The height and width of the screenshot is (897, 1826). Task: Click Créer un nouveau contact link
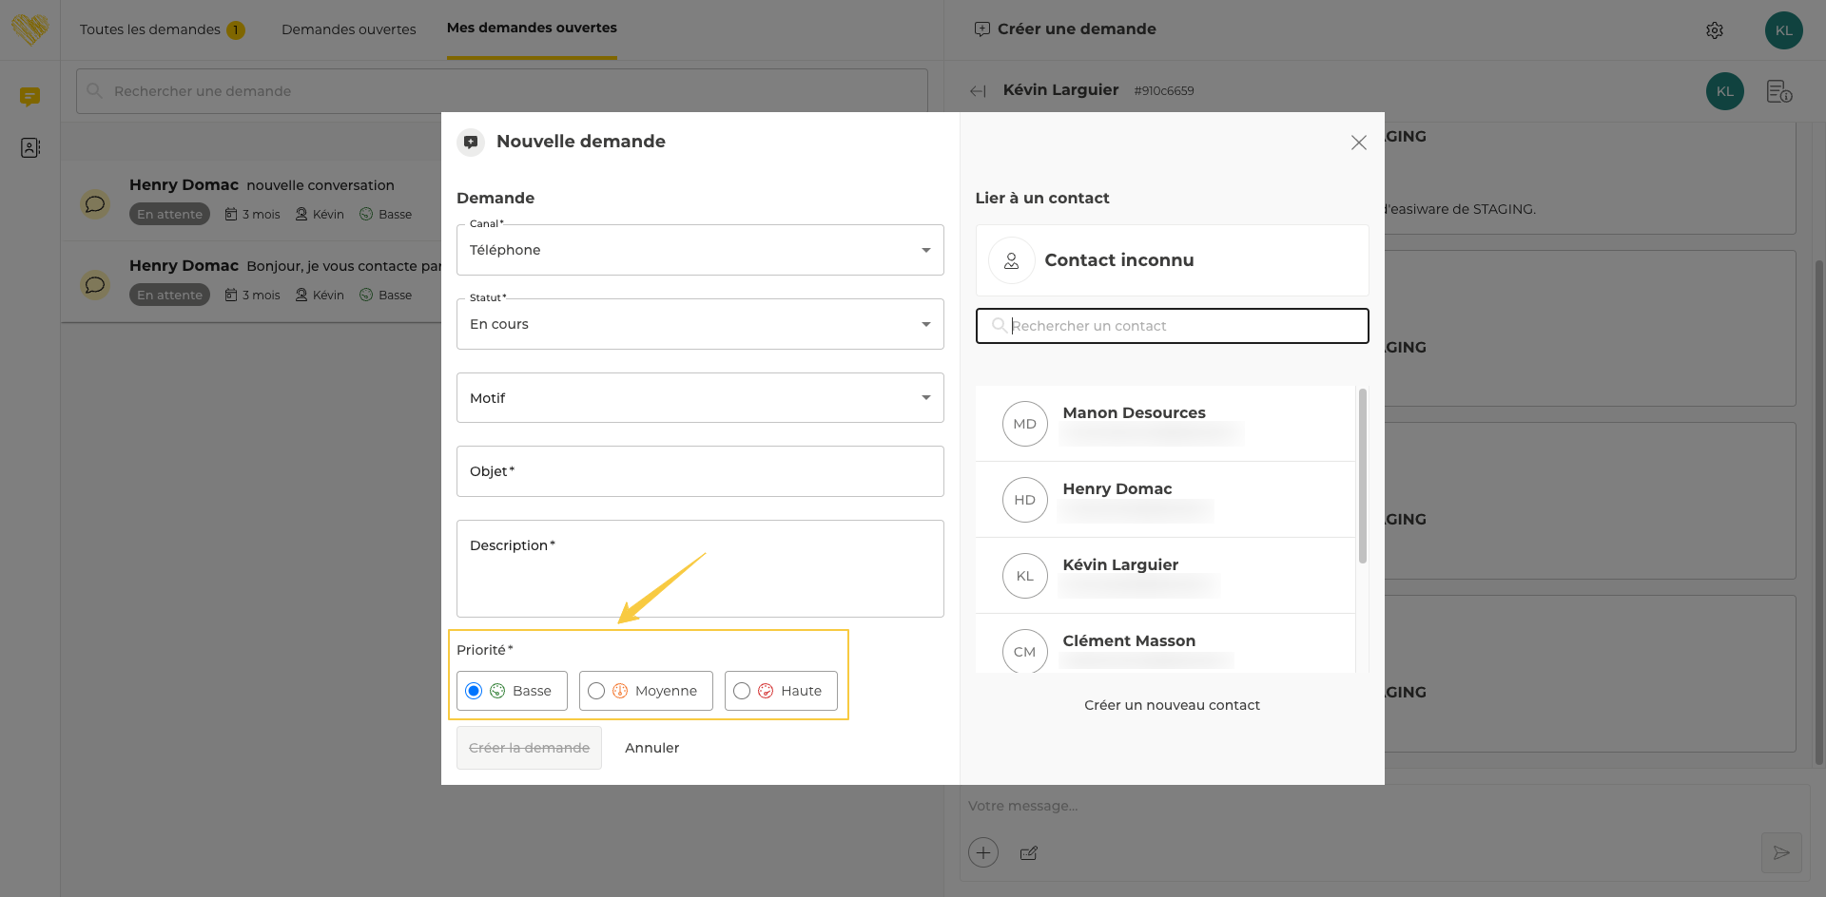pos(1172,705)
